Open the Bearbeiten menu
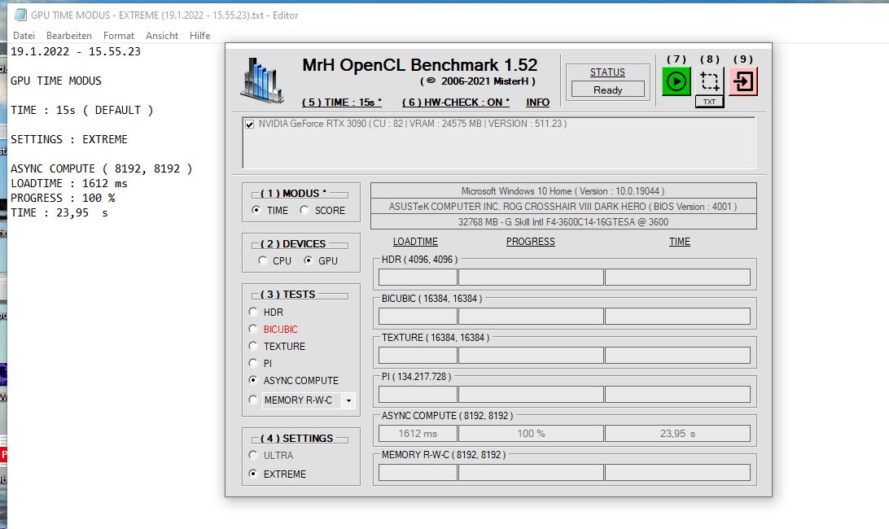This screenshot has width=889, height=529. [x=69, y=35]
